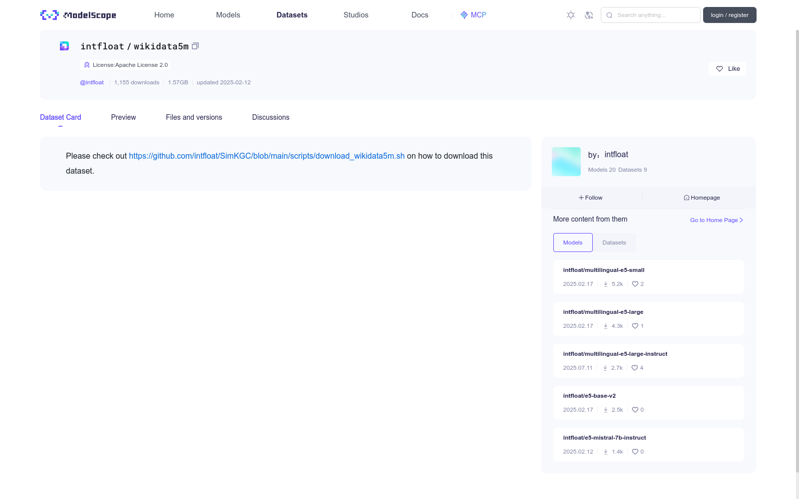Click heart icon on e5-mistral-7b-instruct

[635, 452]
